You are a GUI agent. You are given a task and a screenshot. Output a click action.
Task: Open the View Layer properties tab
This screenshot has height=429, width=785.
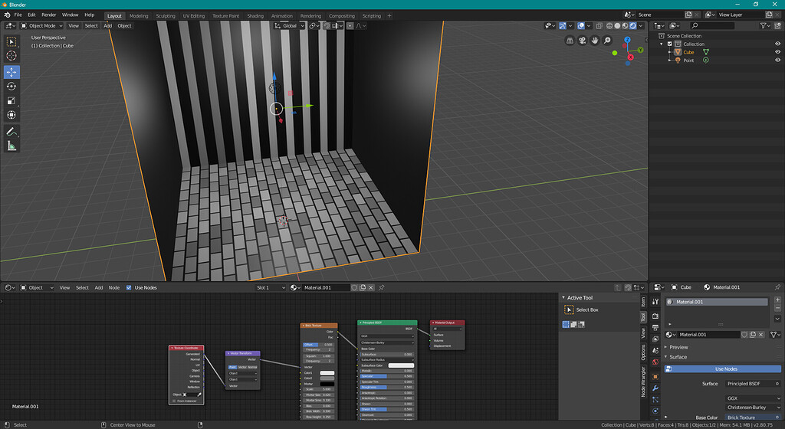pyautogui.click(x=655, y=339)
